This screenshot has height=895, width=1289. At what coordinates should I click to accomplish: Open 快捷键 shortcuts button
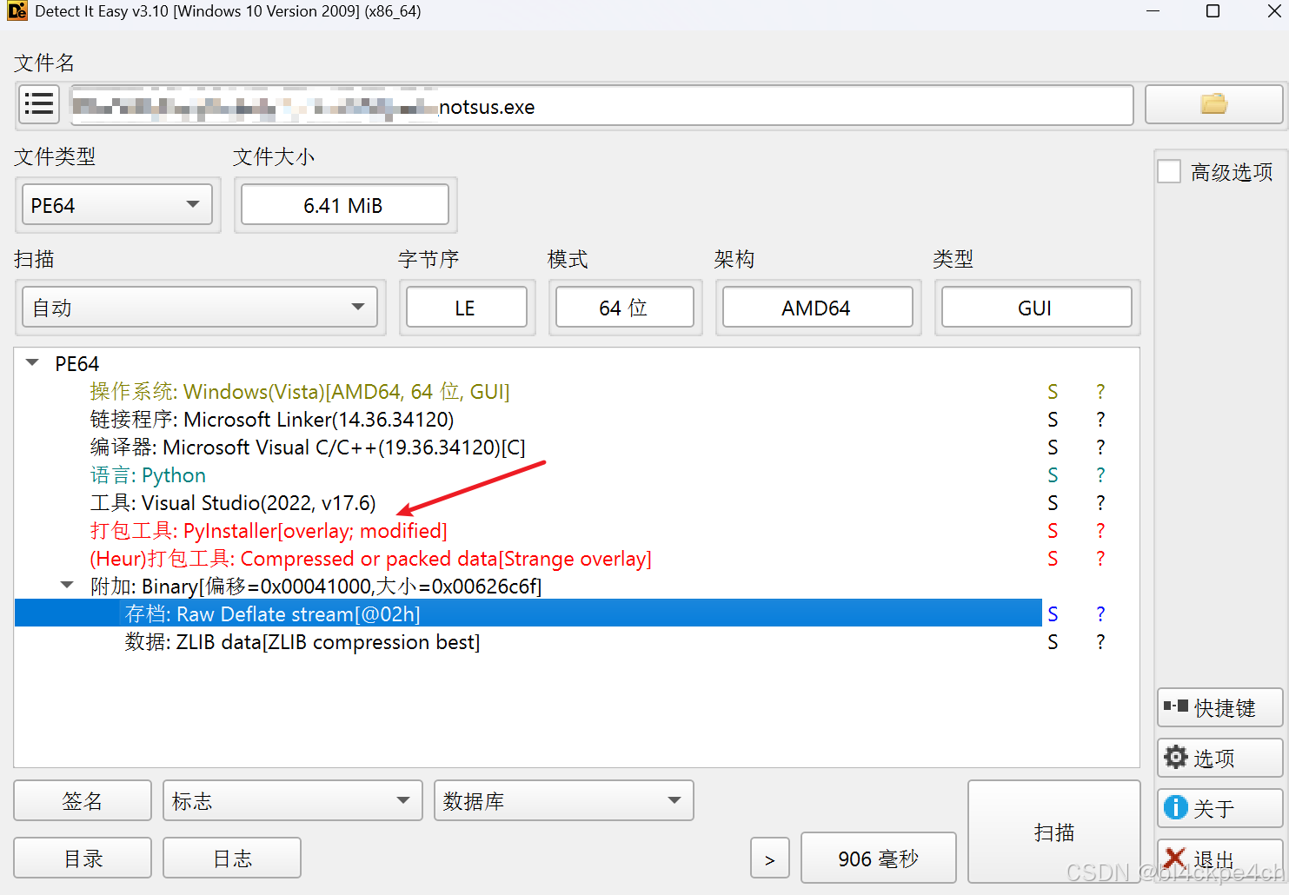tap(1219, 707)
